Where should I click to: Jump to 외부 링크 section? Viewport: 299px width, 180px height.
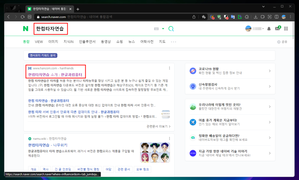(x=142, y=169)
